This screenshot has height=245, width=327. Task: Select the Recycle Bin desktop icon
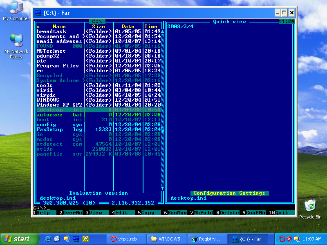[310, 209]
